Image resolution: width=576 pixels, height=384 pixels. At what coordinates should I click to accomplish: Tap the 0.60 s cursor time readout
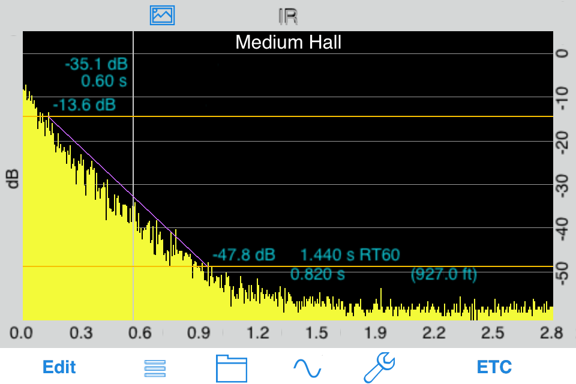coord(104,81)
